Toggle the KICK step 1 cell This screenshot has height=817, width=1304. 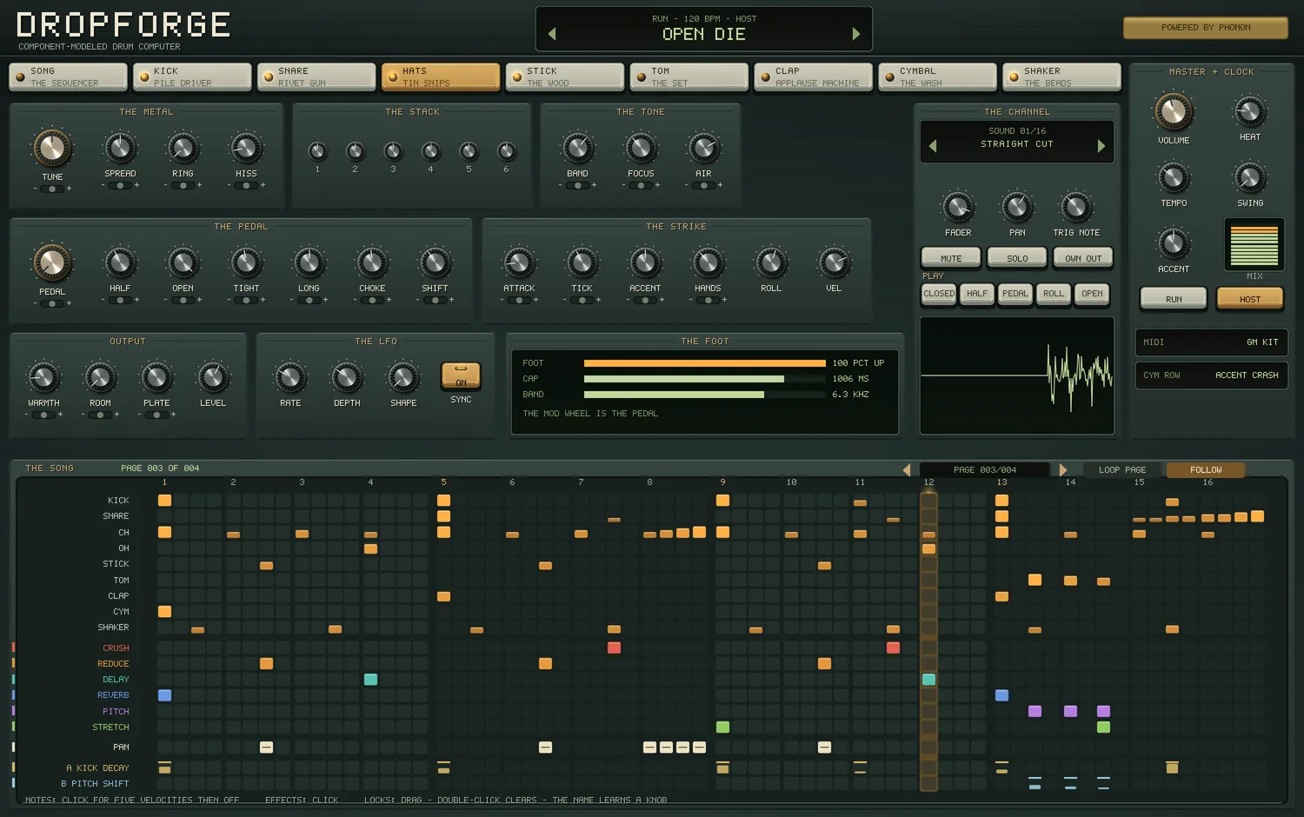pos(164,501)
